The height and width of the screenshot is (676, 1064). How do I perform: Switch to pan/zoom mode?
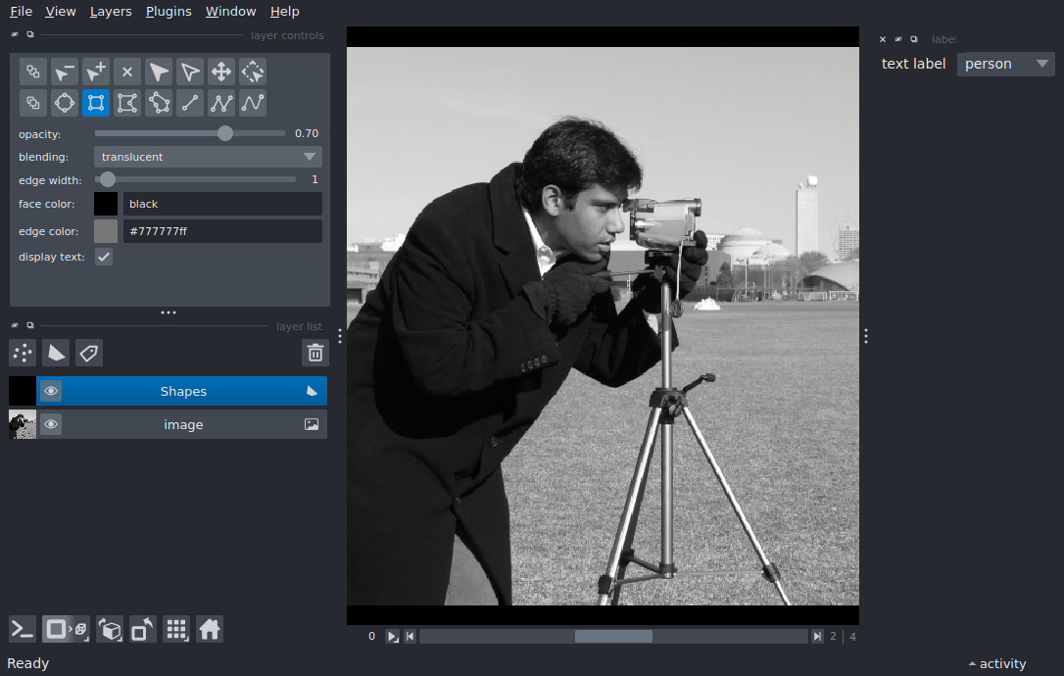coord(221,72)
